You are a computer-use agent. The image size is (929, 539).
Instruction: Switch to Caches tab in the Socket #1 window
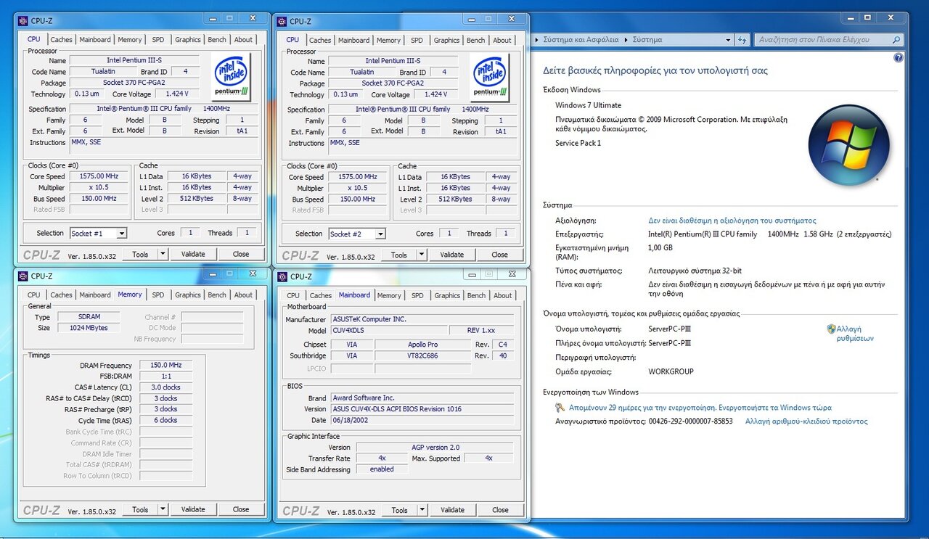coord(61,40)
